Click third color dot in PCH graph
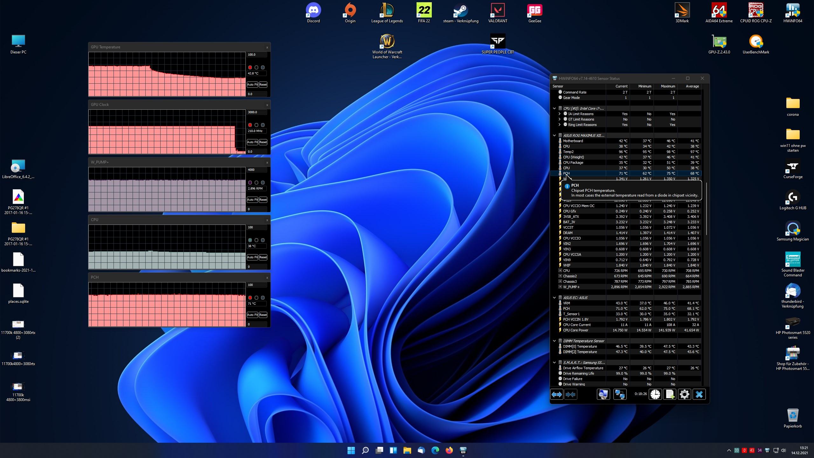This screenshot has width=814, height=458. point(263,298)
